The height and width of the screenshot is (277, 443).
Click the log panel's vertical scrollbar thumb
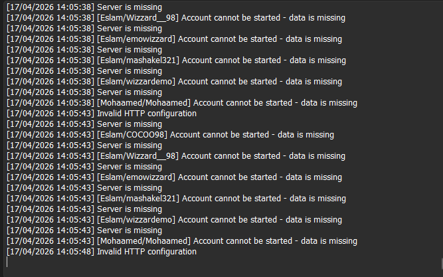pos(442,264)
